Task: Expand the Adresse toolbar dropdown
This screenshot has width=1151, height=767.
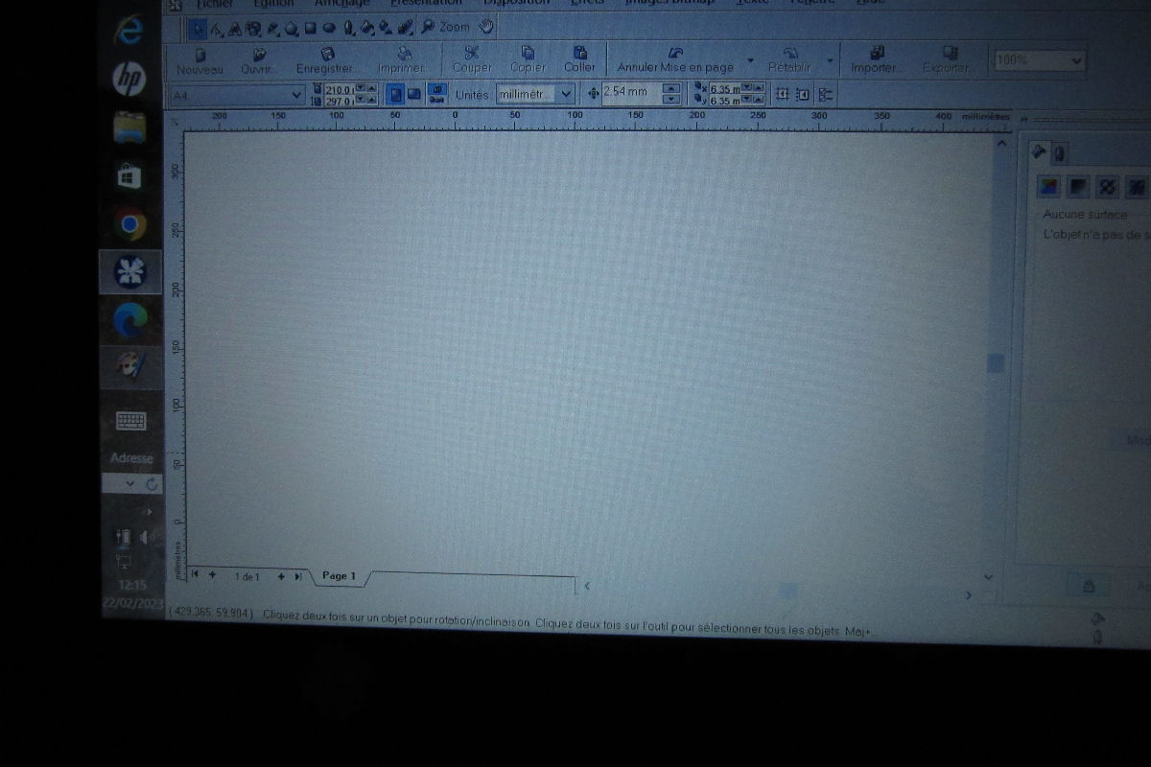Action: 130,484
